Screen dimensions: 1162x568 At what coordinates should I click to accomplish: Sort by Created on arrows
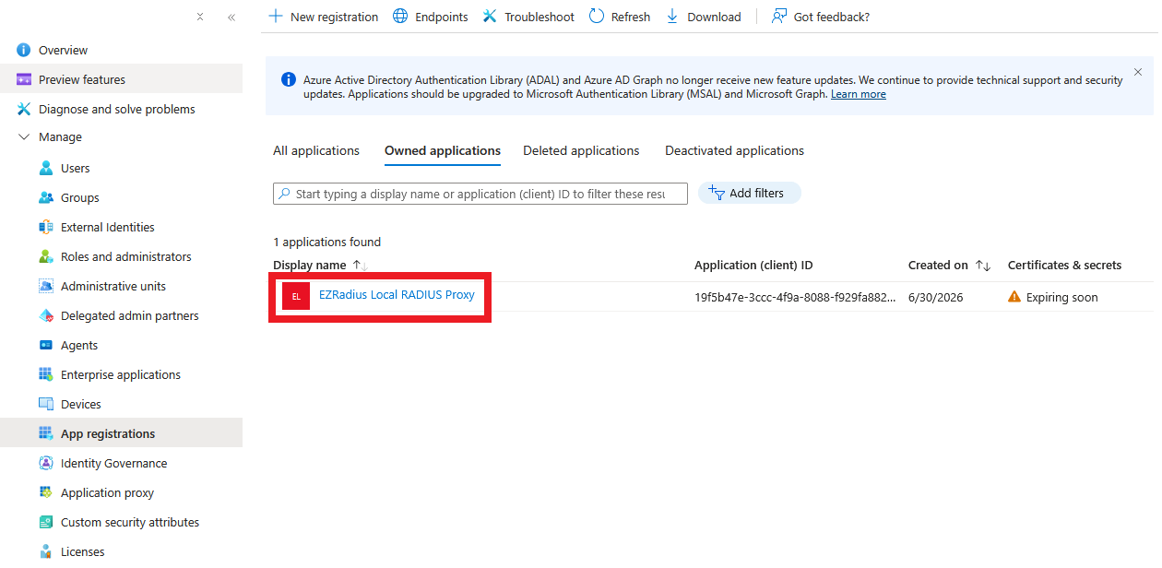tap(983, 266)
